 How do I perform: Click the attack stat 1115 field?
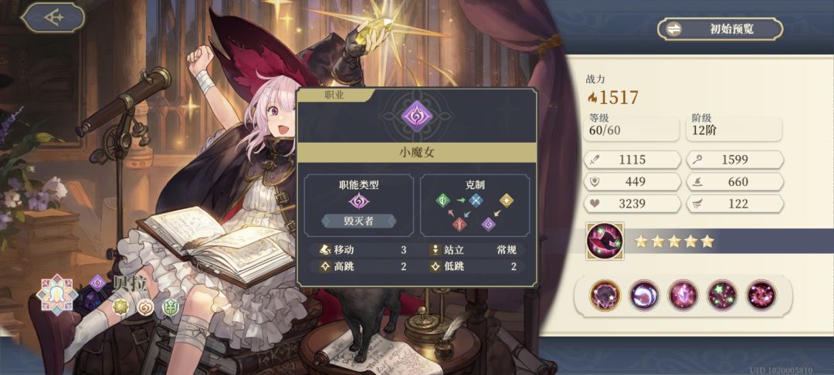632,160
